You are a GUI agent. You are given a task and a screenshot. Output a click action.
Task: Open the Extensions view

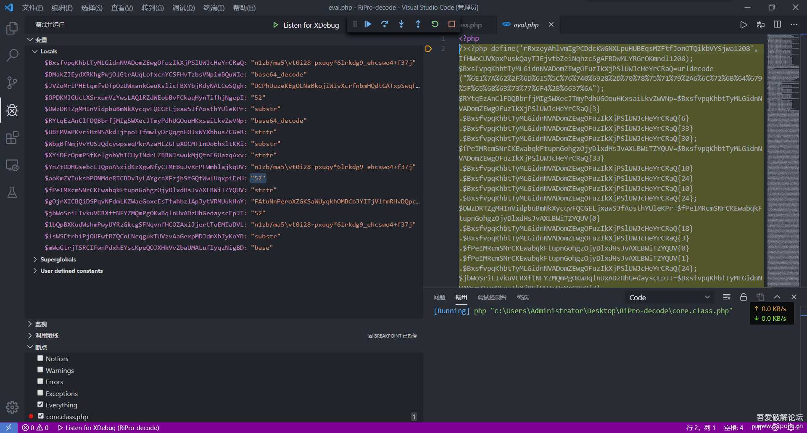[x=12, y=138]
